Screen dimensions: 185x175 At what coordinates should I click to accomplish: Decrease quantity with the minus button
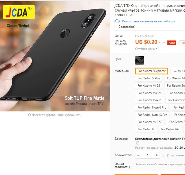pos(138,155)
